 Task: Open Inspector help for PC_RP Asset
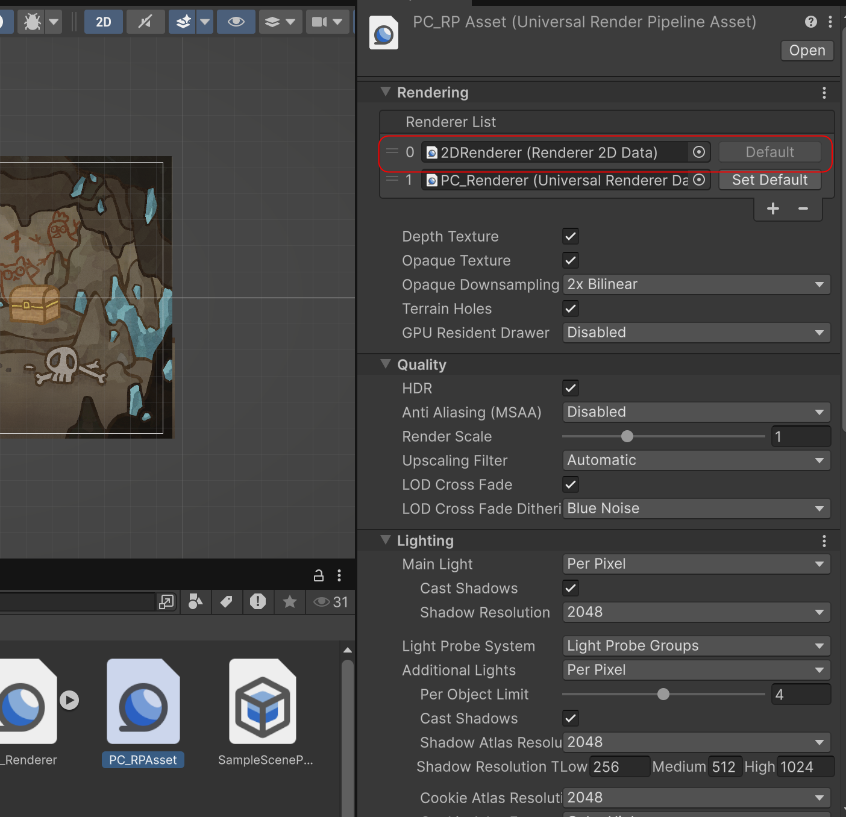(x=811, y=22)
